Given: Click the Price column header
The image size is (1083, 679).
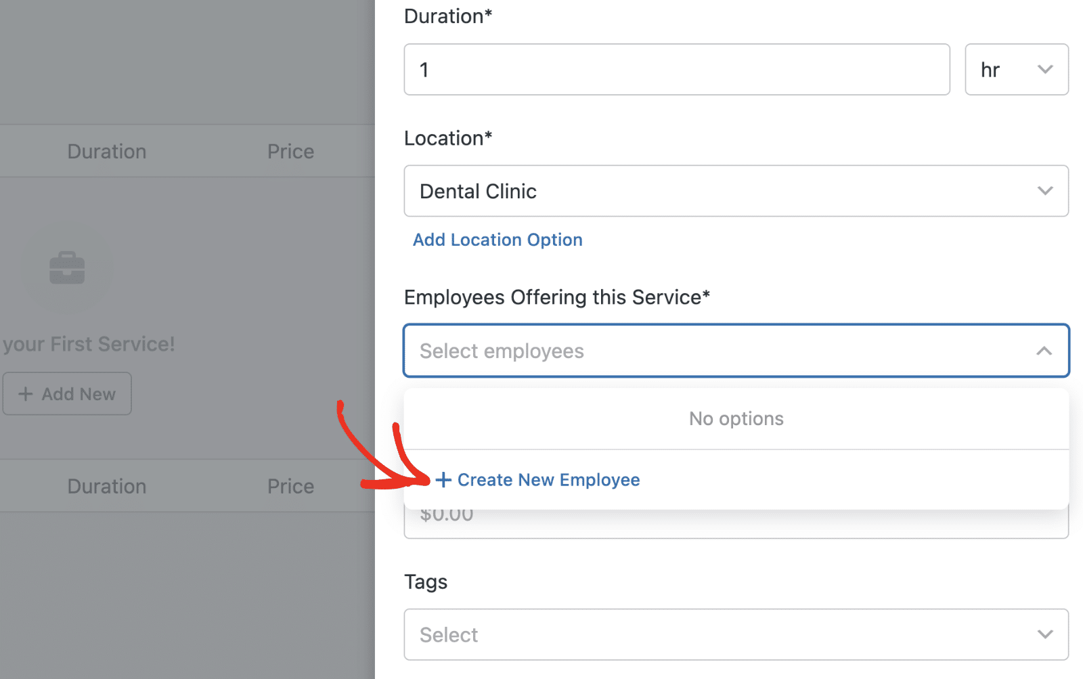Looking at the screenshot, I should coord(290,150).
